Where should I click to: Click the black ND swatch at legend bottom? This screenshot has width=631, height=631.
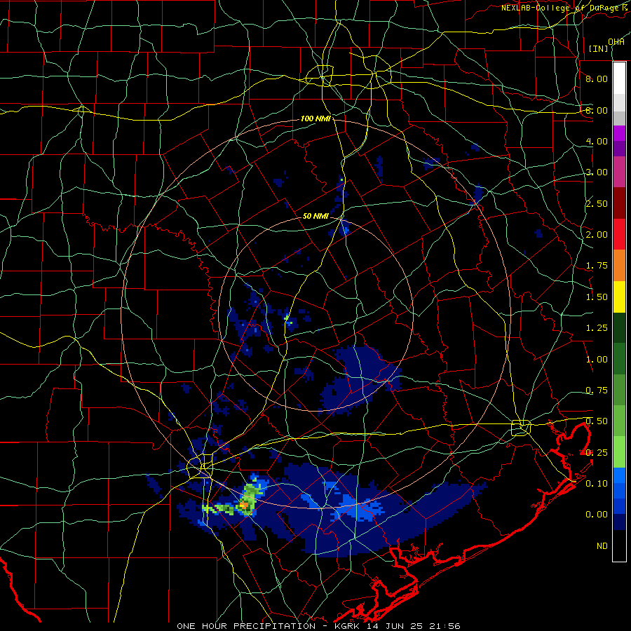619,545
